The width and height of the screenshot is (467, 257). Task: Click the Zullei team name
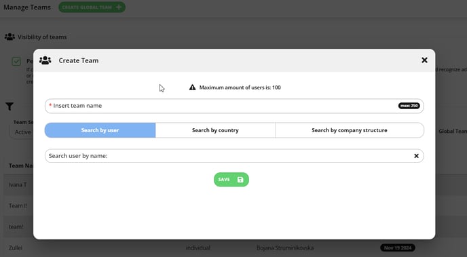pyautogui.click(x=16, y=248)
